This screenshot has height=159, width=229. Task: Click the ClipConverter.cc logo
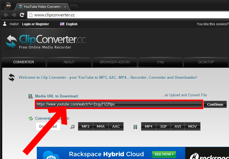46,42
